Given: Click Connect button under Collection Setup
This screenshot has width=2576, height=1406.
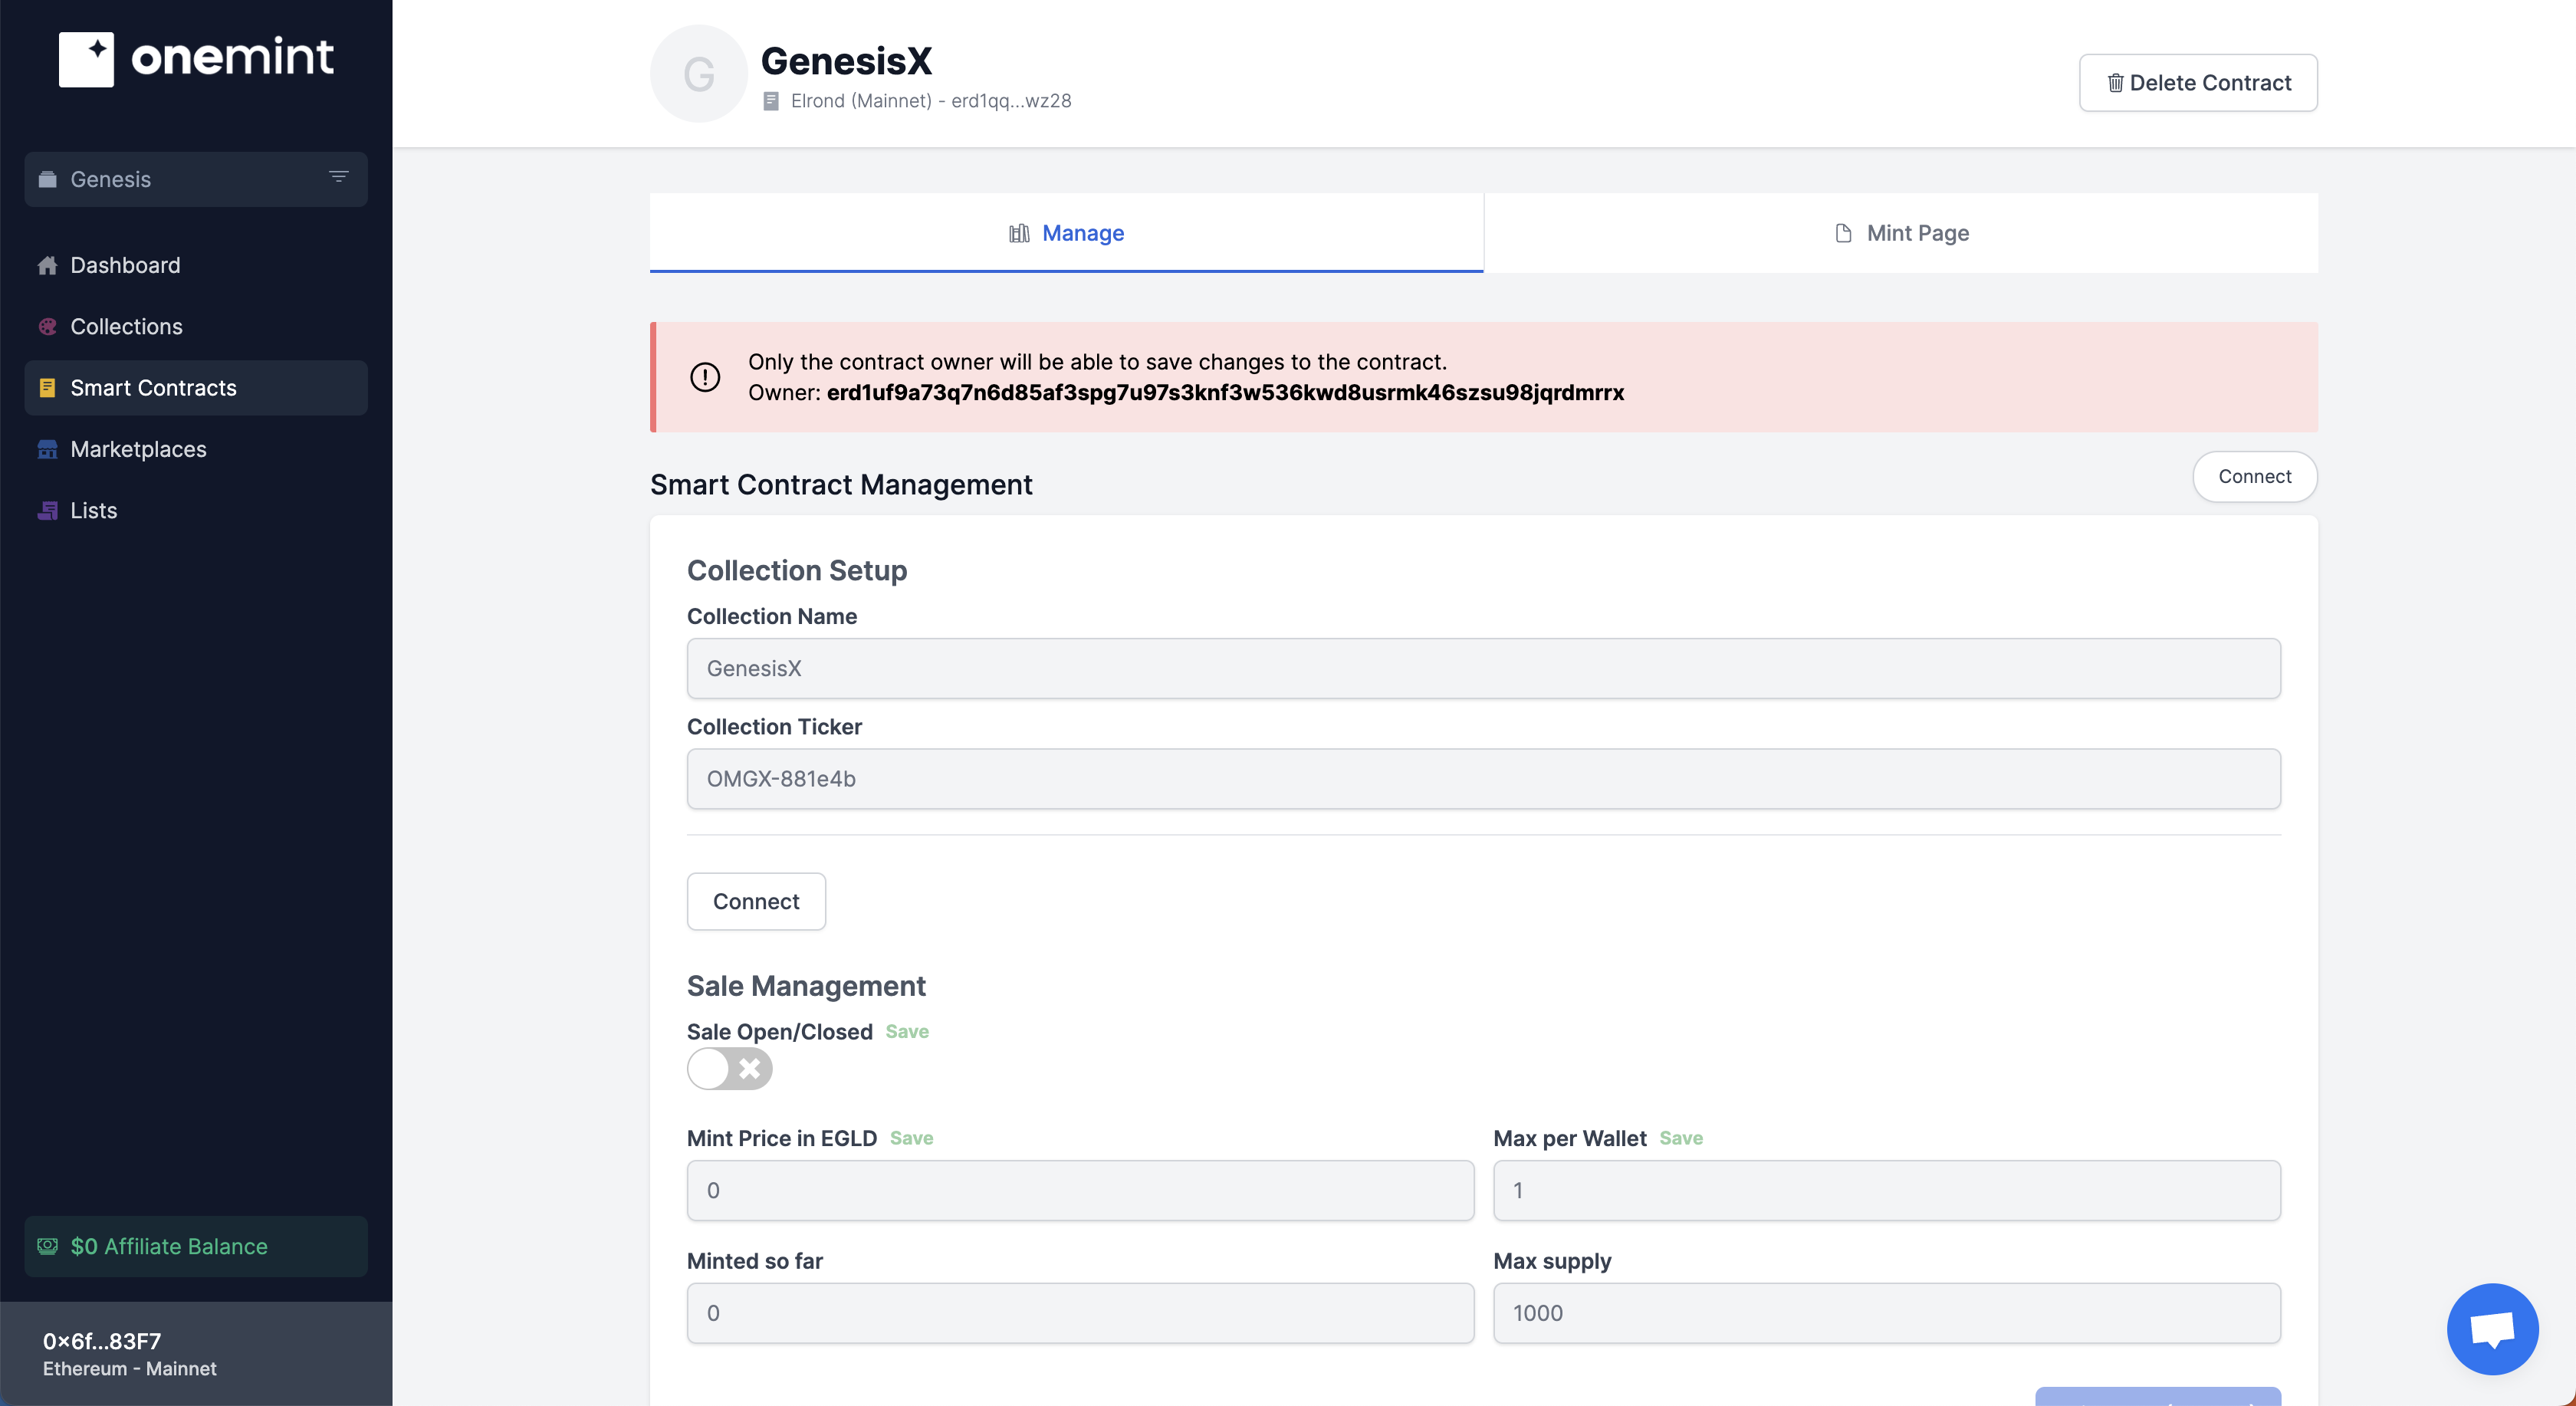Looking at the screenshot, I should (x=756, y=902).
